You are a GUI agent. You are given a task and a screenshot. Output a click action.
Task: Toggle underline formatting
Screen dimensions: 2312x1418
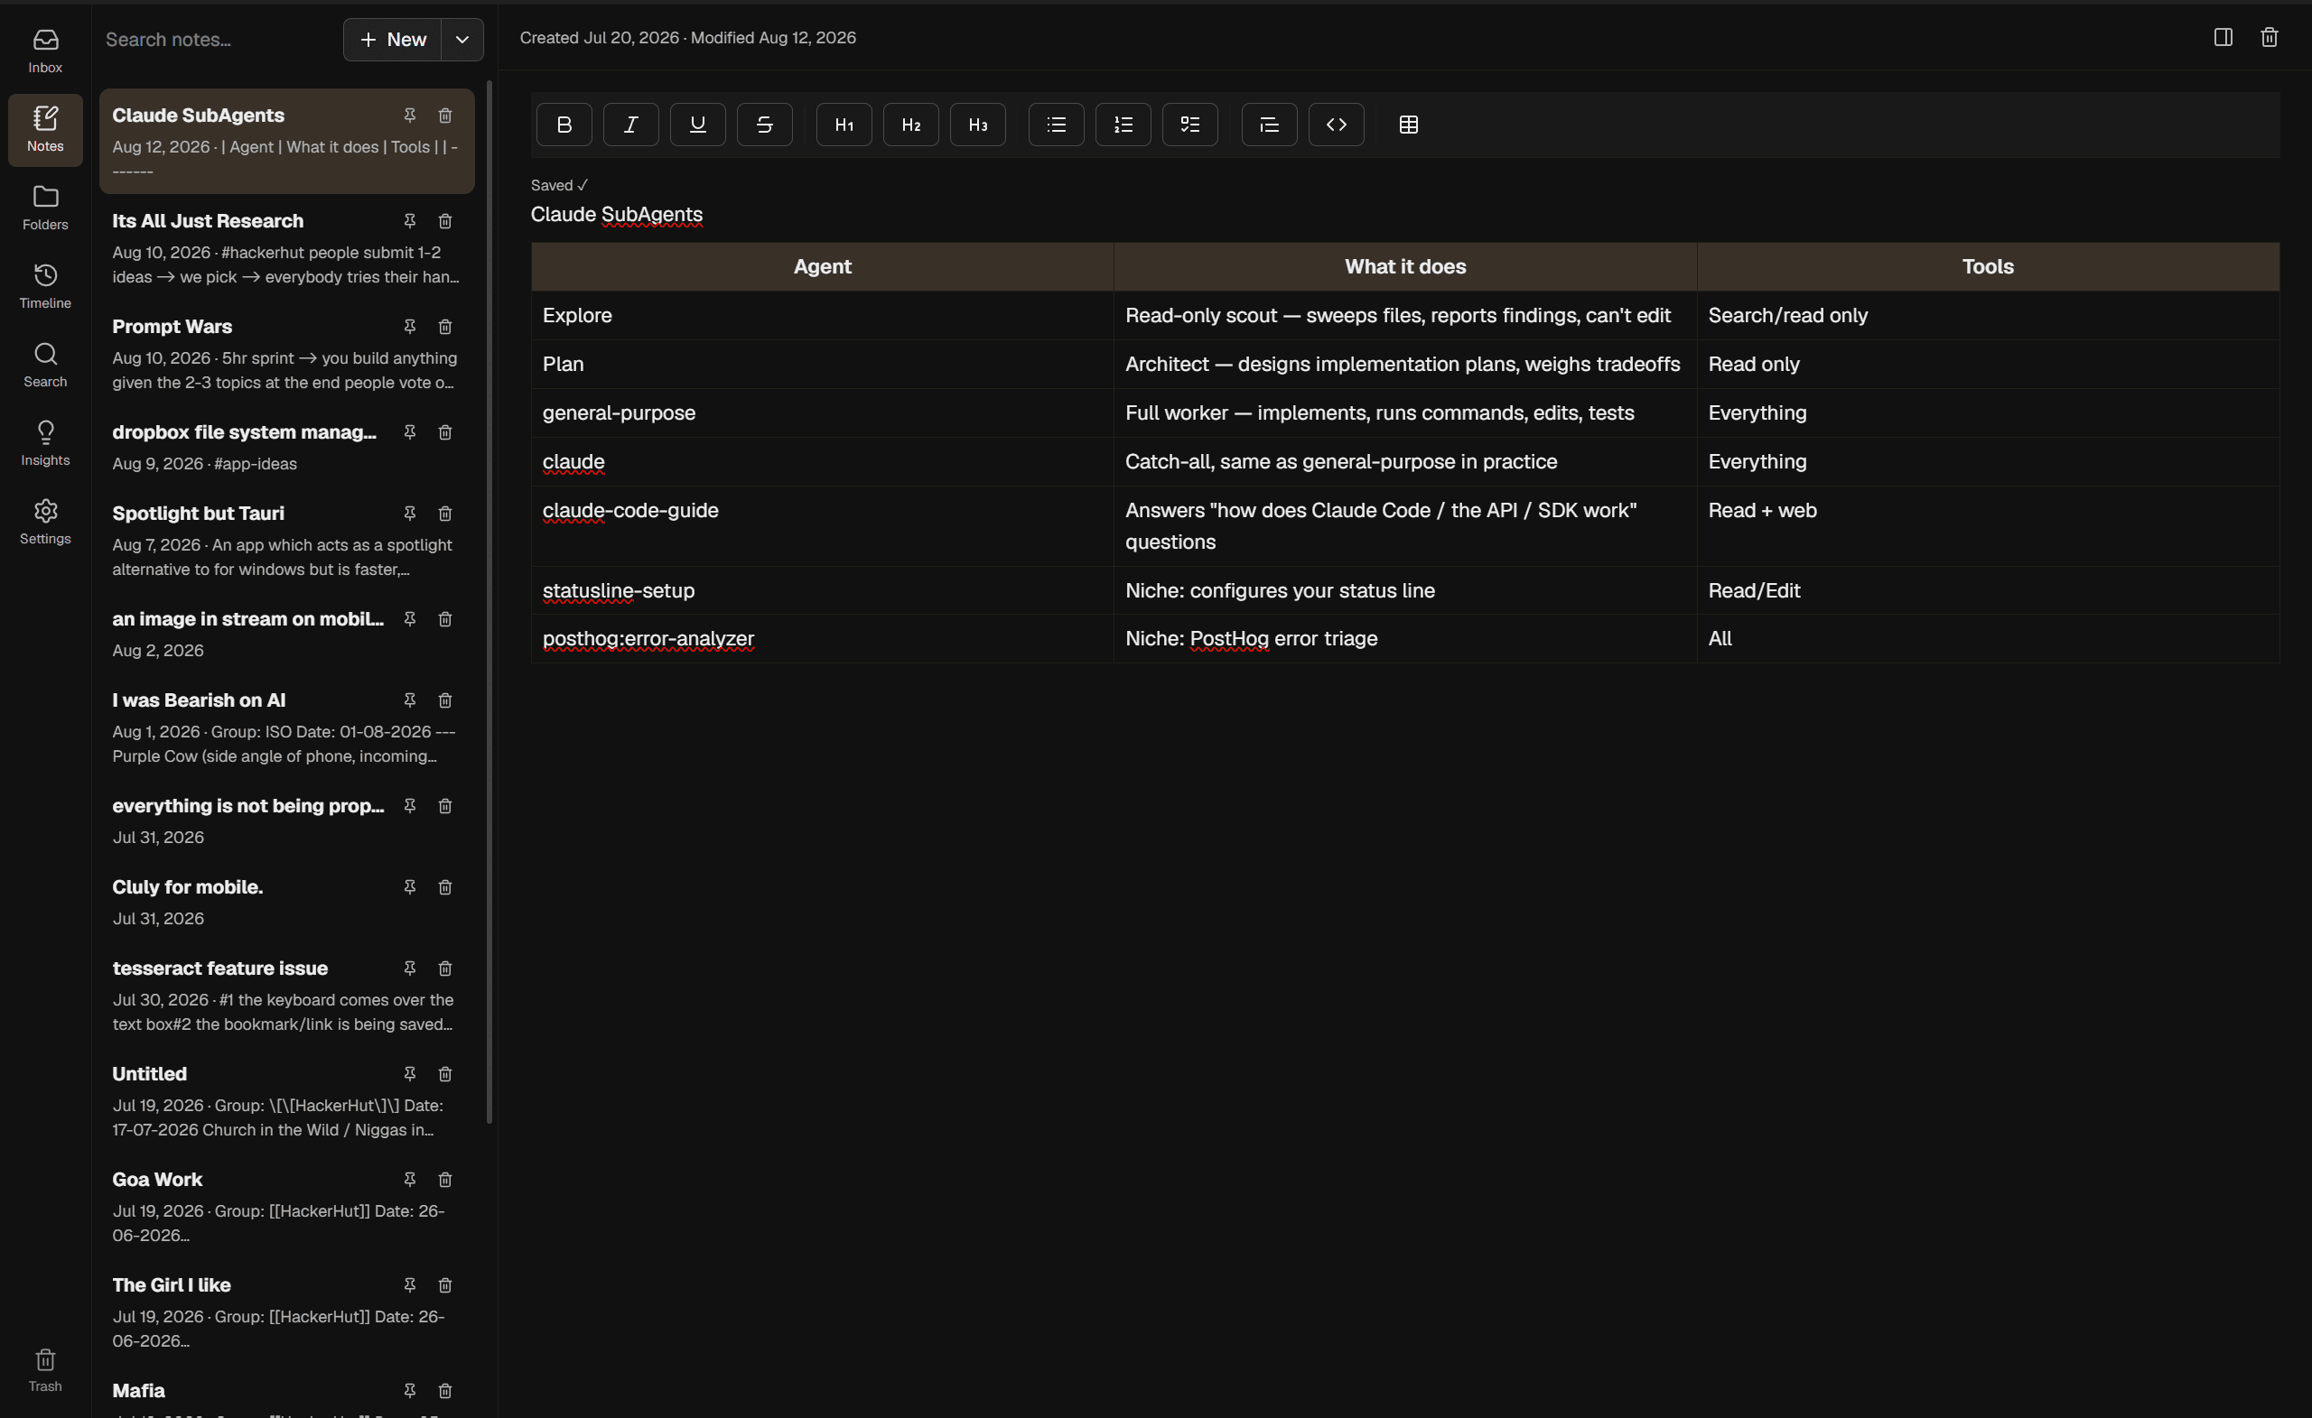click(x=697, y=125)
